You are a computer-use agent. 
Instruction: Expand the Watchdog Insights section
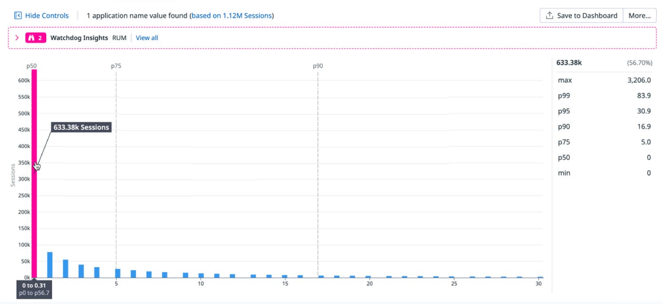pyautogui.click(x=17, y=38)
